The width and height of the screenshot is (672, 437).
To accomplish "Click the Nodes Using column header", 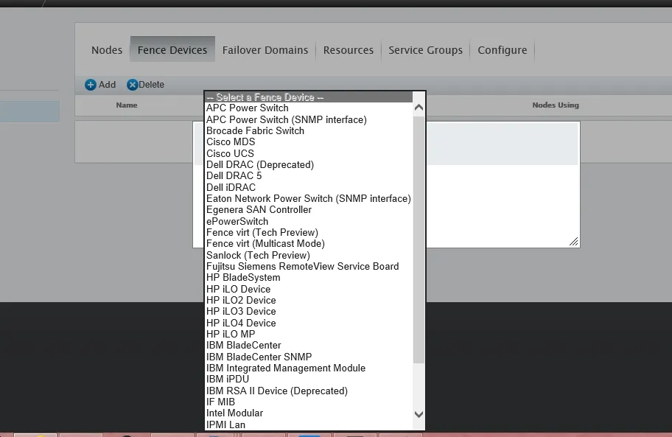I will click(556, 105).
